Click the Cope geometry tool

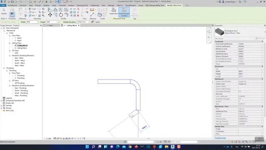32,9
